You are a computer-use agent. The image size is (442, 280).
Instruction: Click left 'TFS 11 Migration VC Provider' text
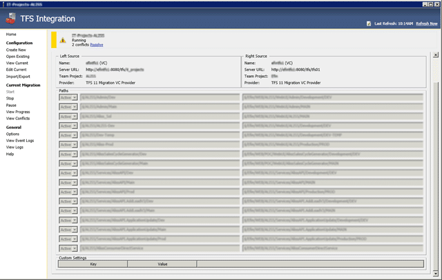110,83
